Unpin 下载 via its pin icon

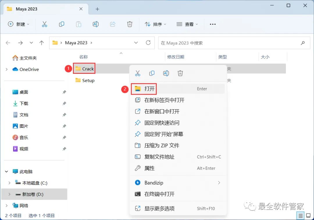coord(64,103)
